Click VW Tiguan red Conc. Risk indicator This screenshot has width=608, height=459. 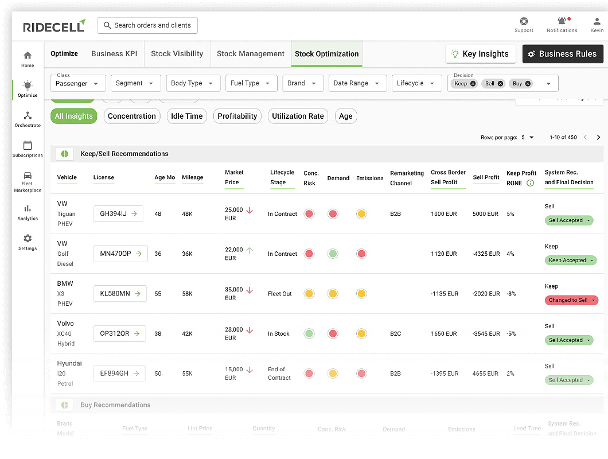309,214
